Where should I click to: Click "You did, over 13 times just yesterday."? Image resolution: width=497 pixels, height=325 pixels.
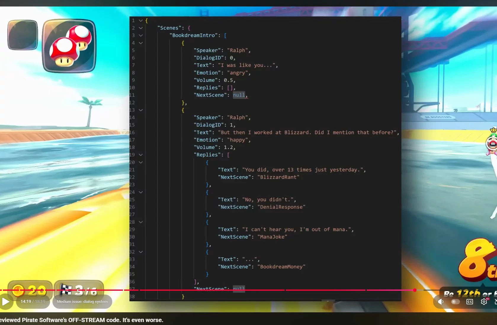pos(303,170)
